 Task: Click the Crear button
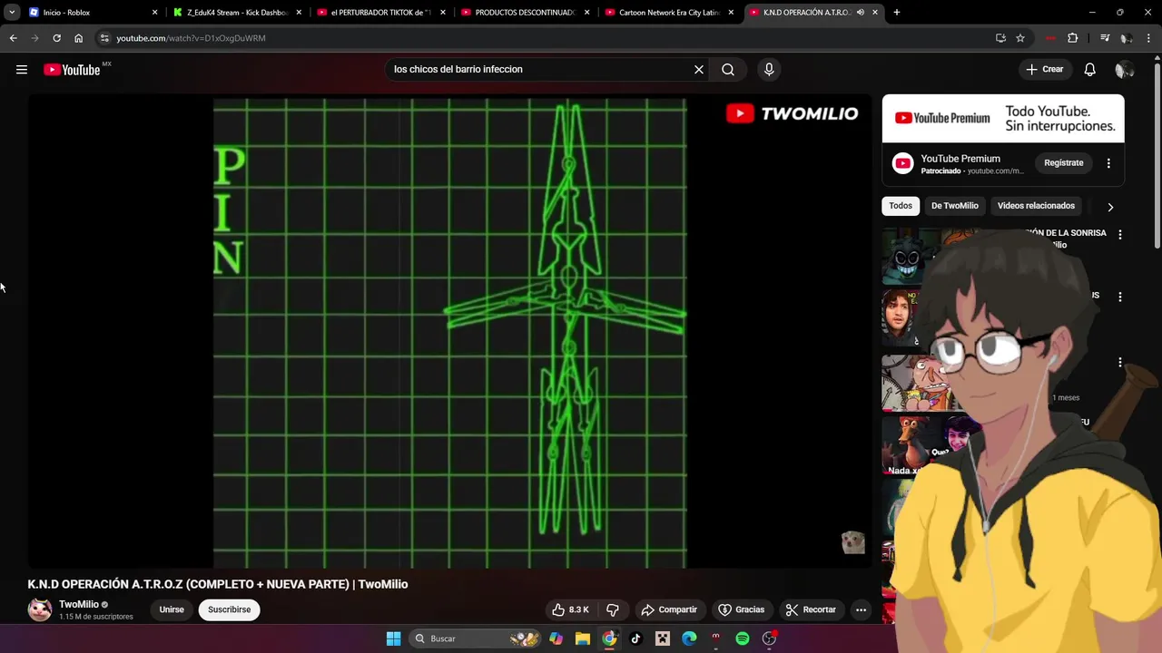(1044, 70)
